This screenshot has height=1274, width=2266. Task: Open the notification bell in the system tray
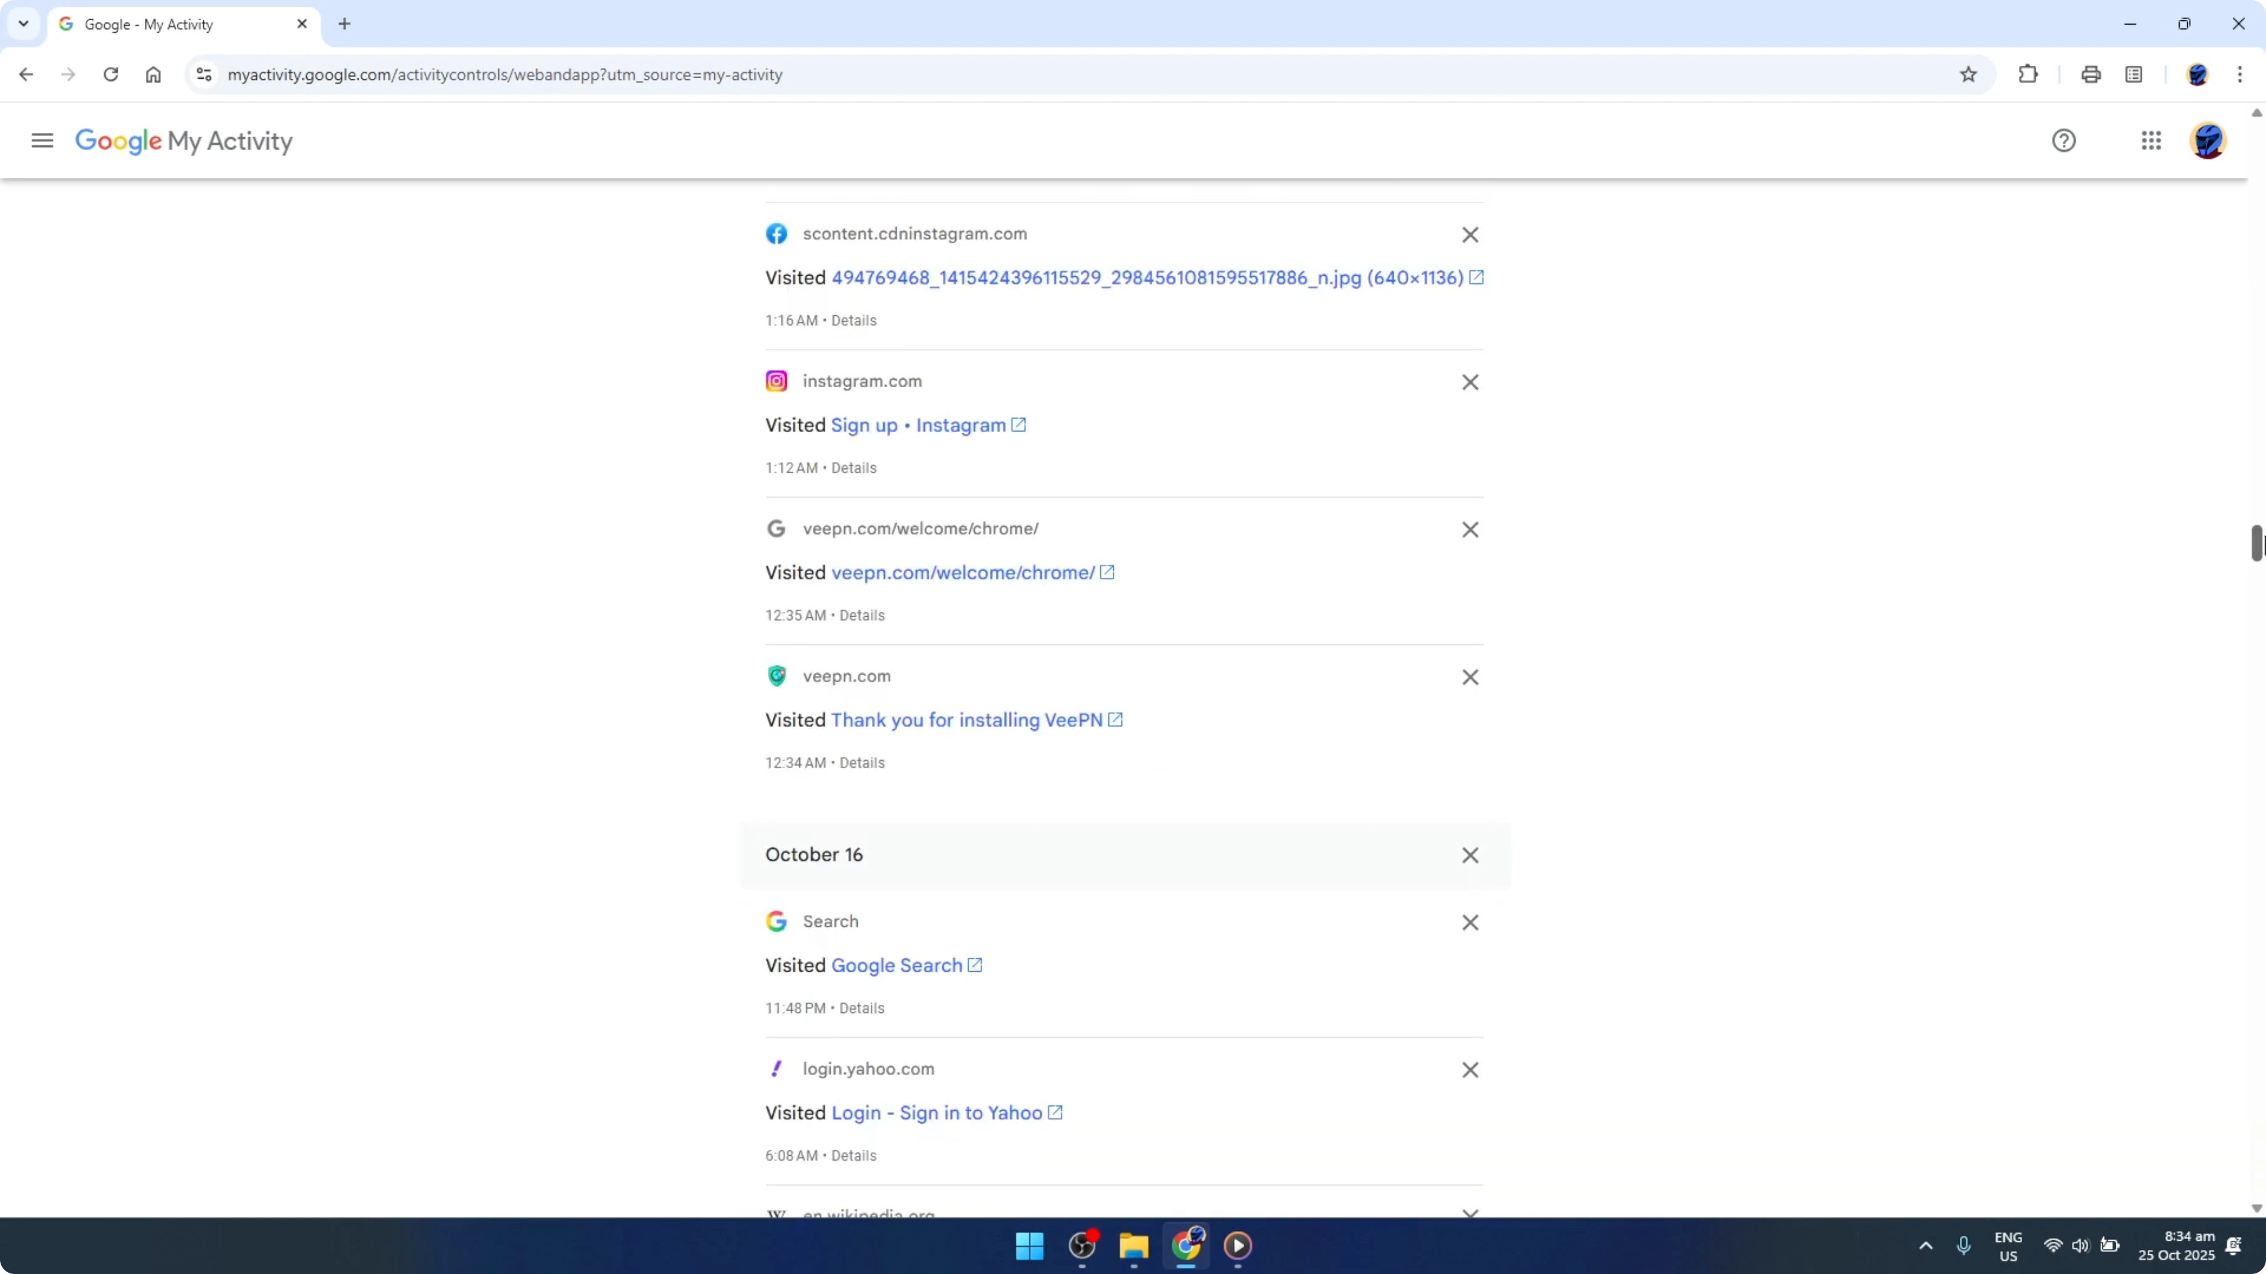(x=2233, y=1246)
